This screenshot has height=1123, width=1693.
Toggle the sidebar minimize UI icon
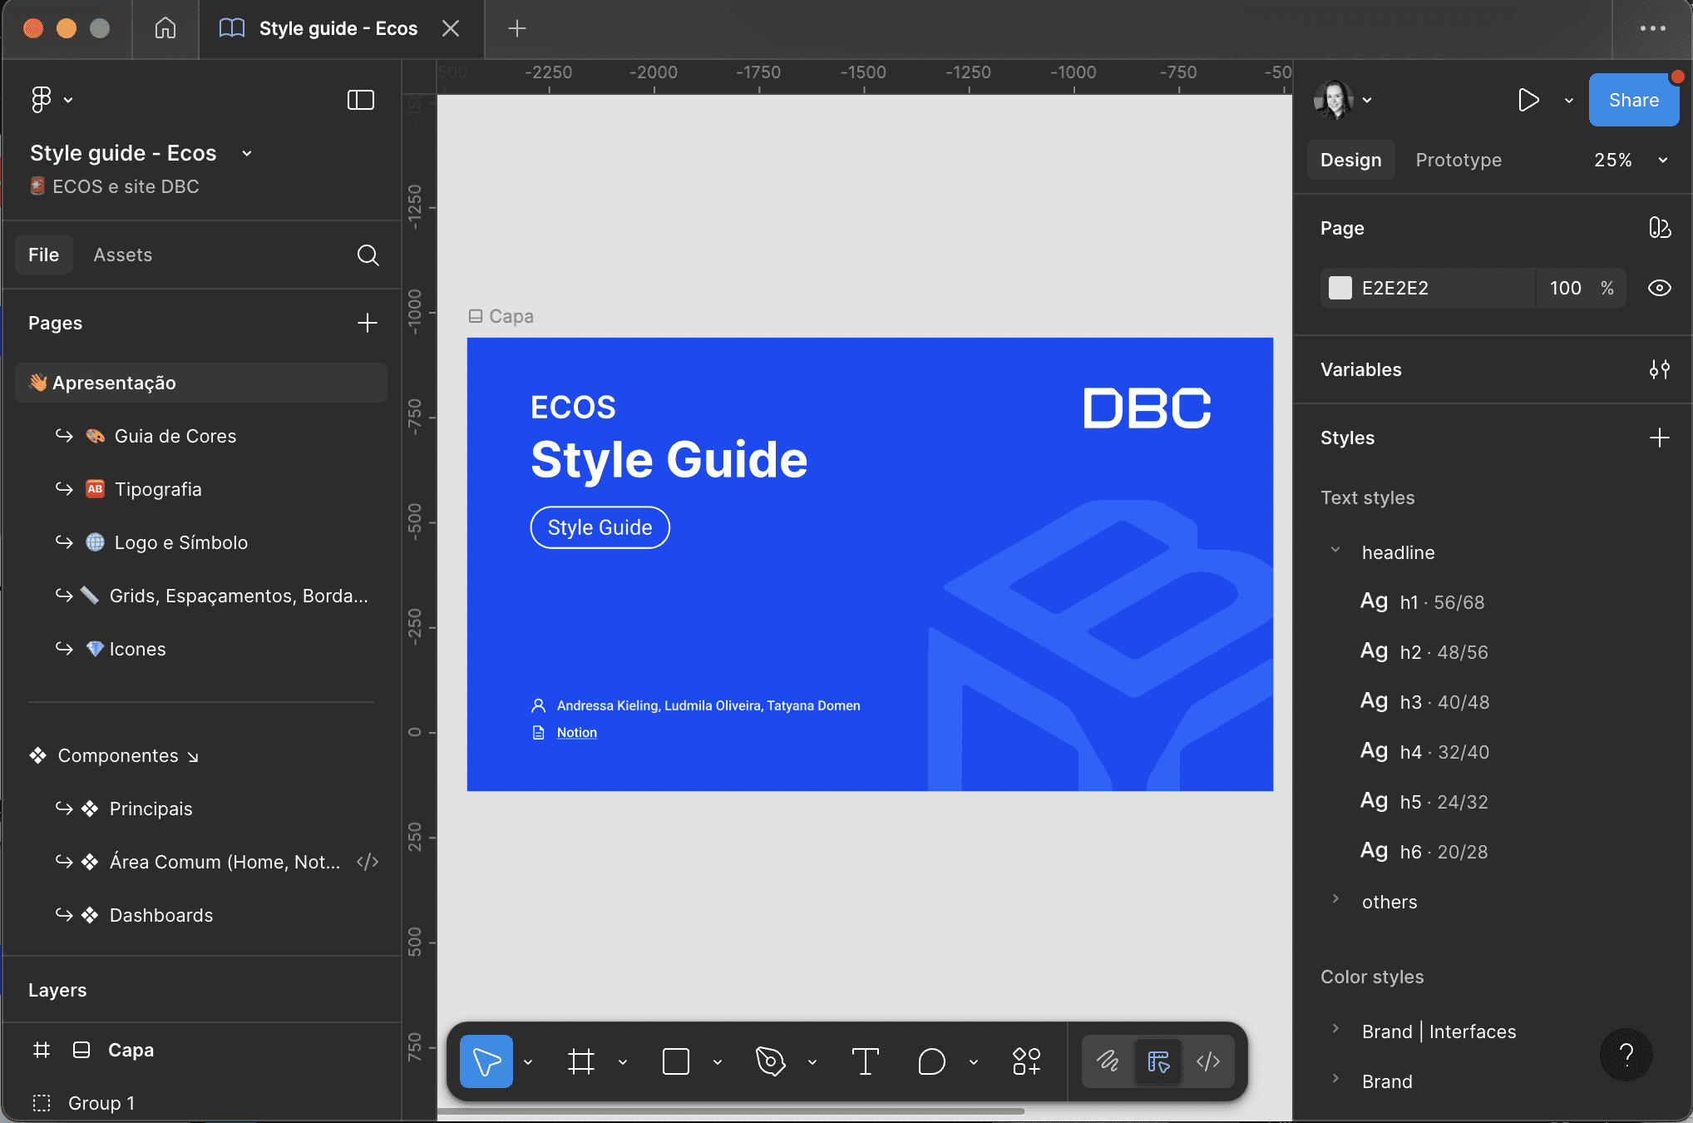pyautogui.click(x=360, y=100)
